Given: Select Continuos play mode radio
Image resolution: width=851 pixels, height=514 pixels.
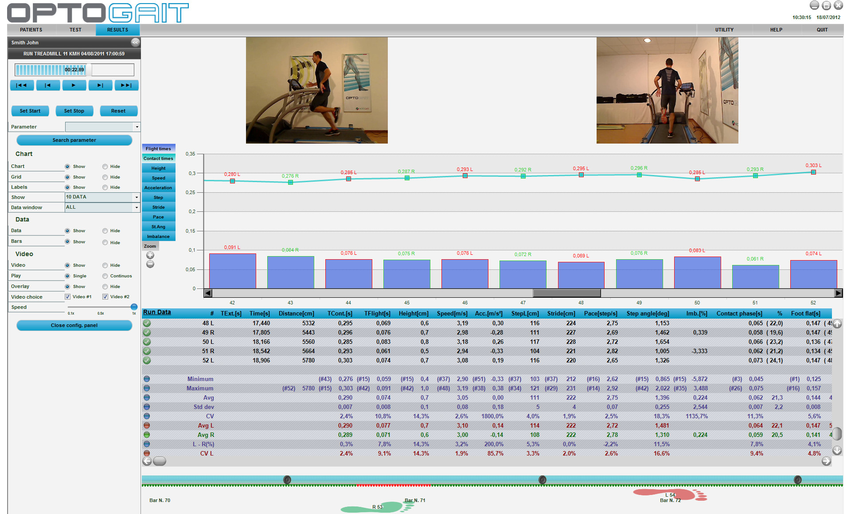Looking at the screenshot, I should tap(105, 276).
